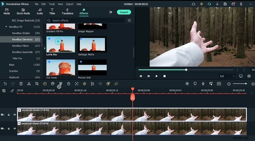255x141 pixels.
Task: Click the Record voiceover microphone icon
Action: click(203, 84)
